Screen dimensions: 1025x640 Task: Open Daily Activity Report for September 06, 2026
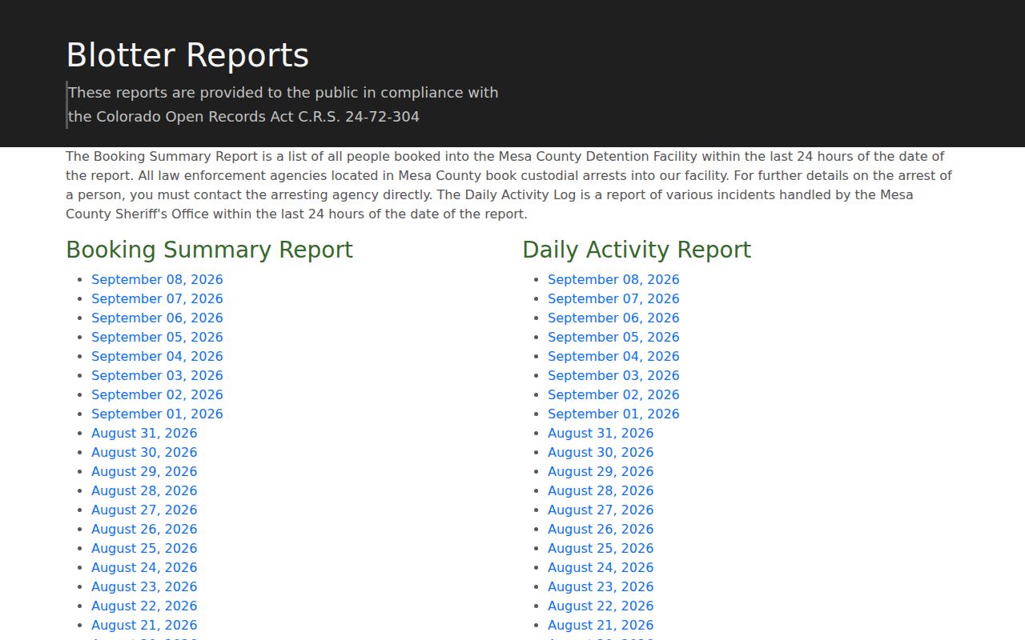tap(613, 318)
